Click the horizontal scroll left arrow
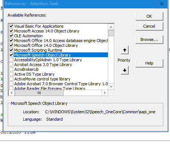This screenshot has height=145, width=170. click(x=12, y=93)
